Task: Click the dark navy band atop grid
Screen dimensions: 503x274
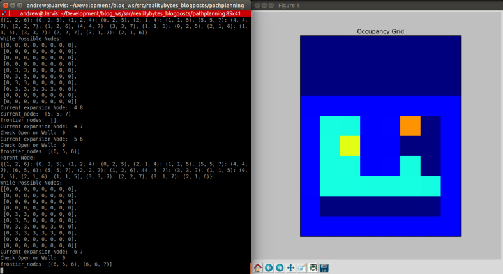Action: pos(380,65)
